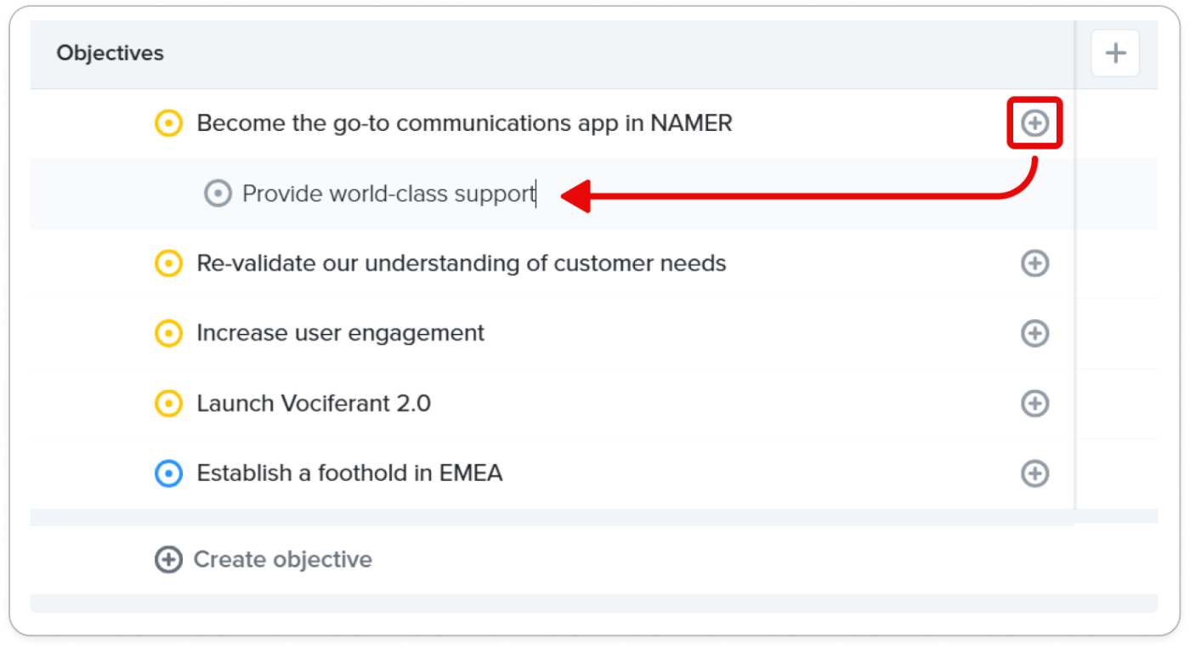
Task: Click plus icon for Increase user engagement
Action: pyautogui.click(x=1034, y=333)
